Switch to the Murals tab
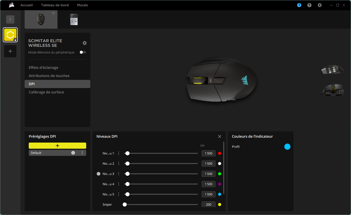Viewport: 351px width, 215px height. coord(82,5)
